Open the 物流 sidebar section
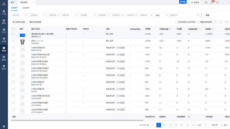 coord(4,58)
